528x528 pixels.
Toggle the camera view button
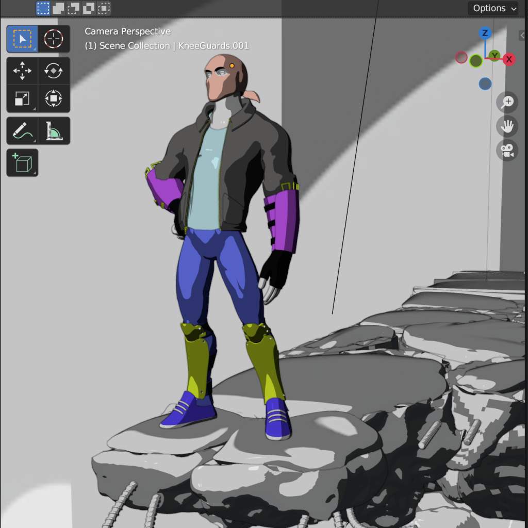507,151
